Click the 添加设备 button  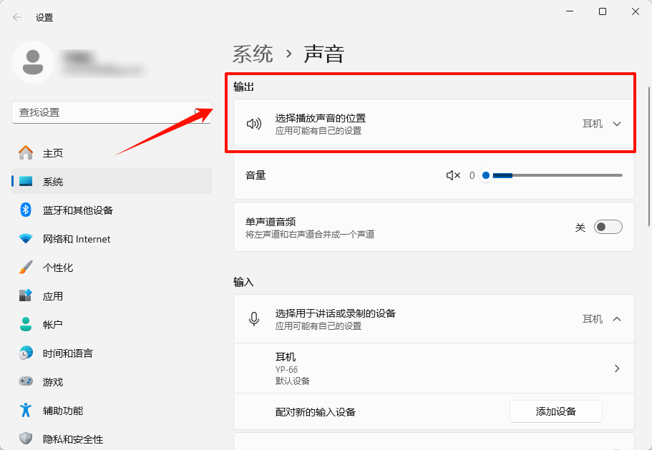(x=555, y=411)
